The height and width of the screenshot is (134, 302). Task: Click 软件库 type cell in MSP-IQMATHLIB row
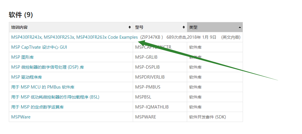click(x=215, y=107)
